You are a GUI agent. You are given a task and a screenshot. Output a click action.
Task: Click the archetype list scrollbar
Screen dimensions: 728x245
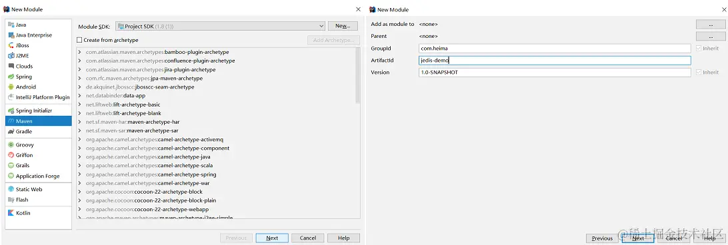point(357,75)
